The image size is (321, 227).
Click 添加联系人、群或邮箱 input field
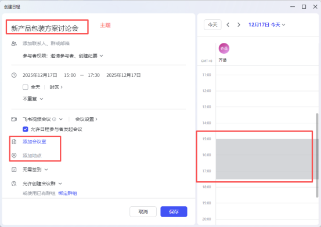(x=46, y=43)
